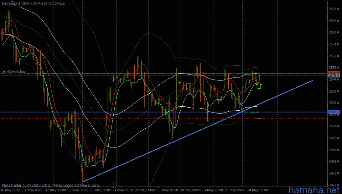This screenshot has height=194, width=342.
Task: Click the 2571.0 price scale label
Action: 335,44
